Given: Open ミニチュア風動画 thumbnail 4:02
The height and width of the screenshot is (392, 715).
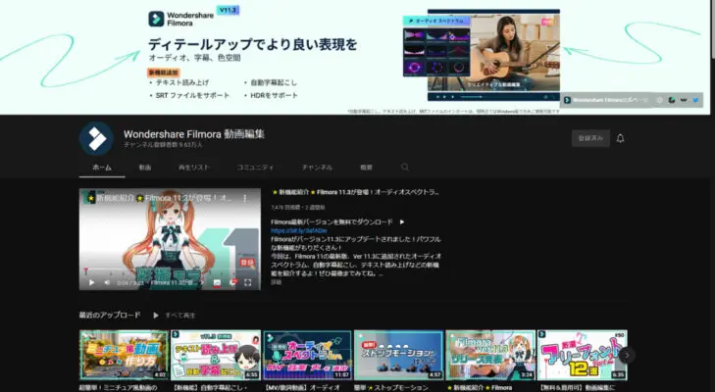Looking at the screenshot, I should coord(124,355).
